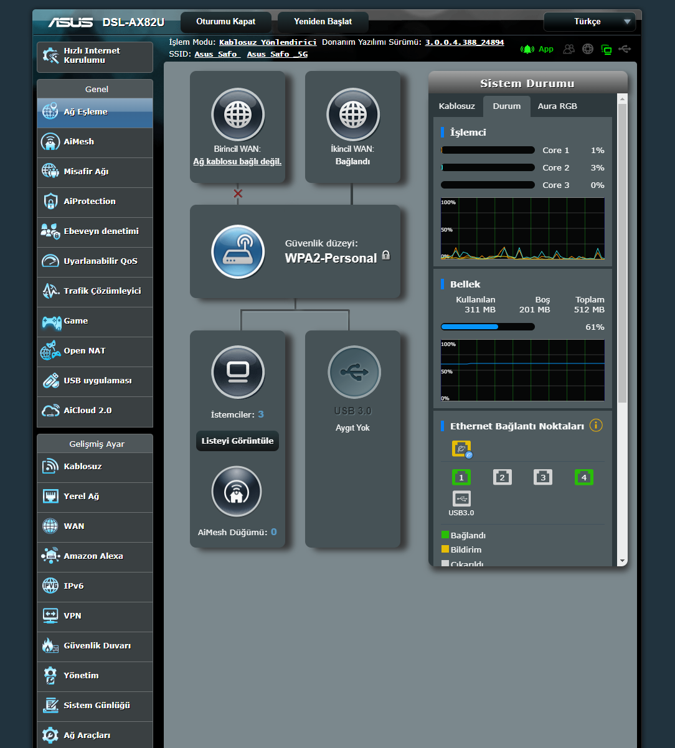This screenshot has width=675, height=748.
Task: Click the Asus_Safo_5G SSID link
Action: click(x=277, y=54)
